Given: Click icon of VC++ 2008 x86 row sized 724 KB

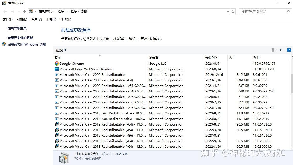Looking at the screenshot, I should click(x=56, y=108).
